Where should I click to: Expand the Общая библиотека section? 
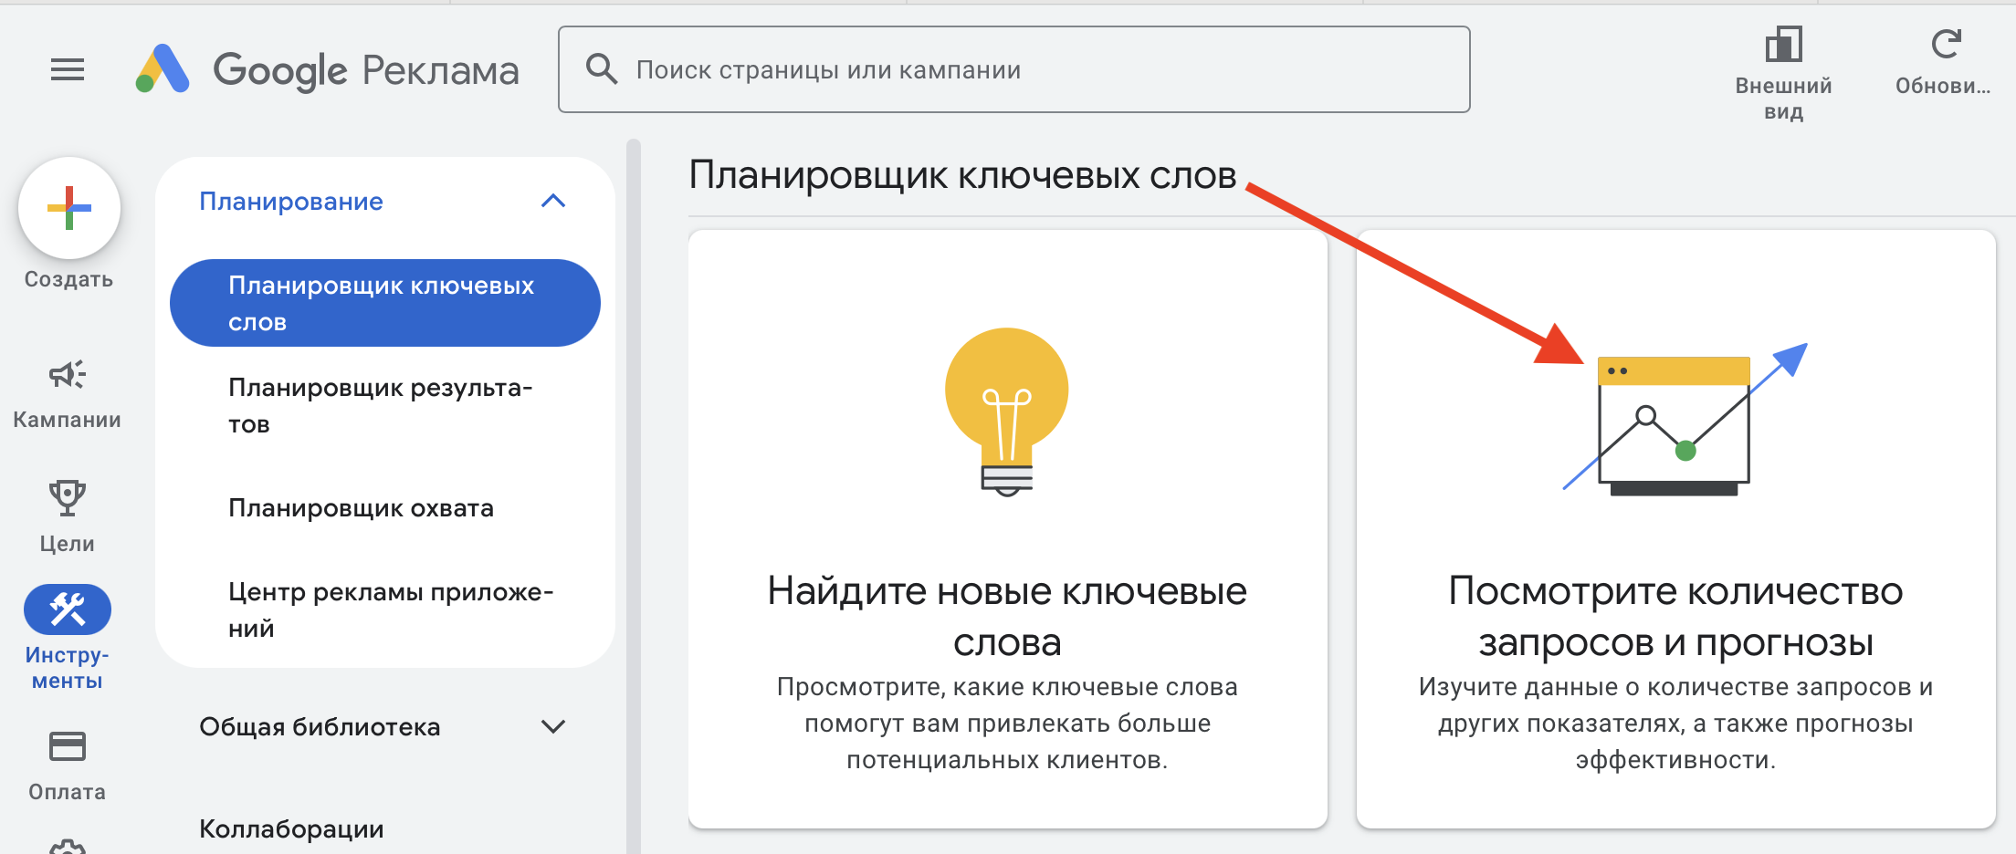553,726
